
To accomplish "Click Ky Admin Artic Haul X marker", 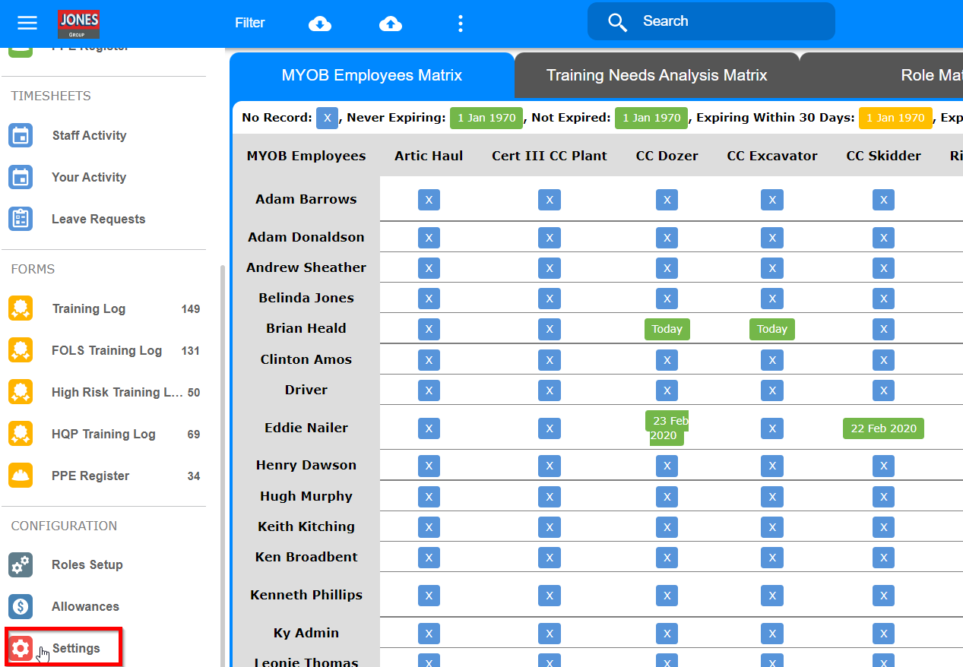I will click(429, 634).
